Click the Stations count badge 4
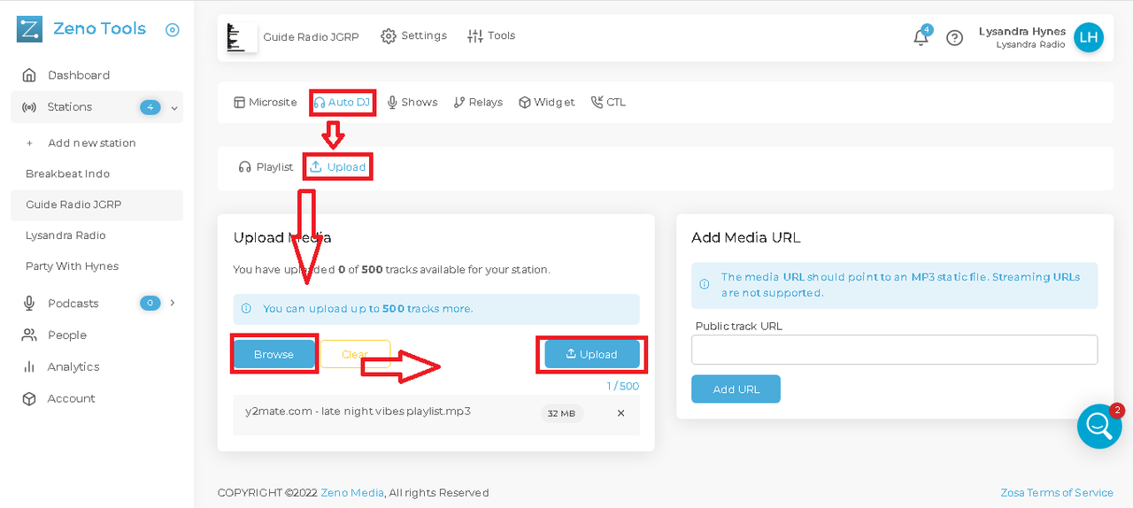This screenshot has height=508, width=1133. [150, 107]
